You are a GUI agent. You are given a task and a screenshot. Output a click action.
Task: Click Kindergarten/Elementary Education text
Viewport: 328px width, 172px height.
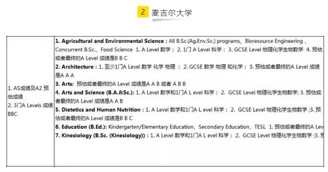151,127
